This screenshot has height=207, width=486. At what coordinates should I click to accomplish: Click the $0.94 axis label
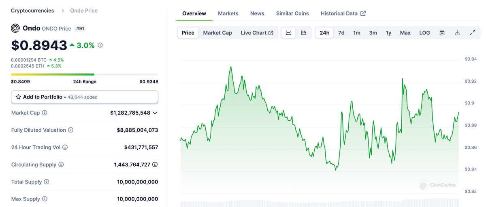[x=471, y=59]
